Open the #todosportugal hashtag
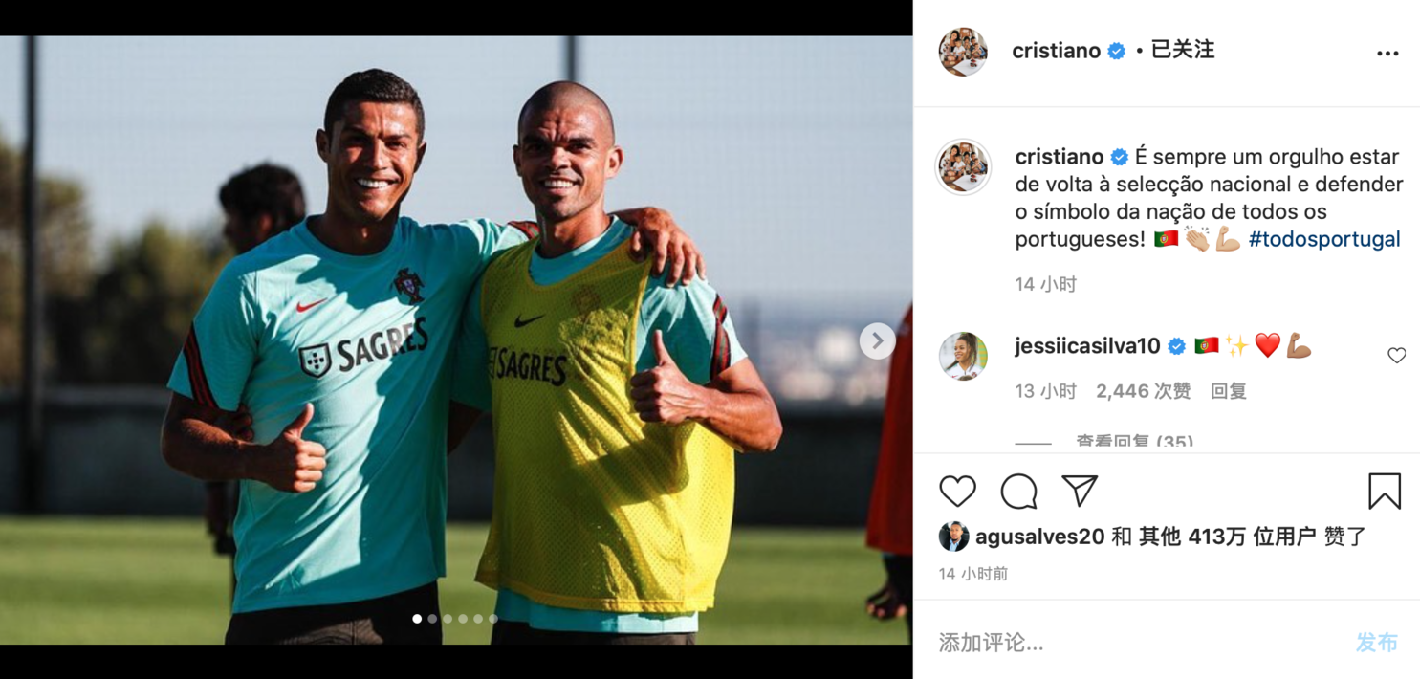Viewport: 1420px width, 679px height. click(1324, 239)
